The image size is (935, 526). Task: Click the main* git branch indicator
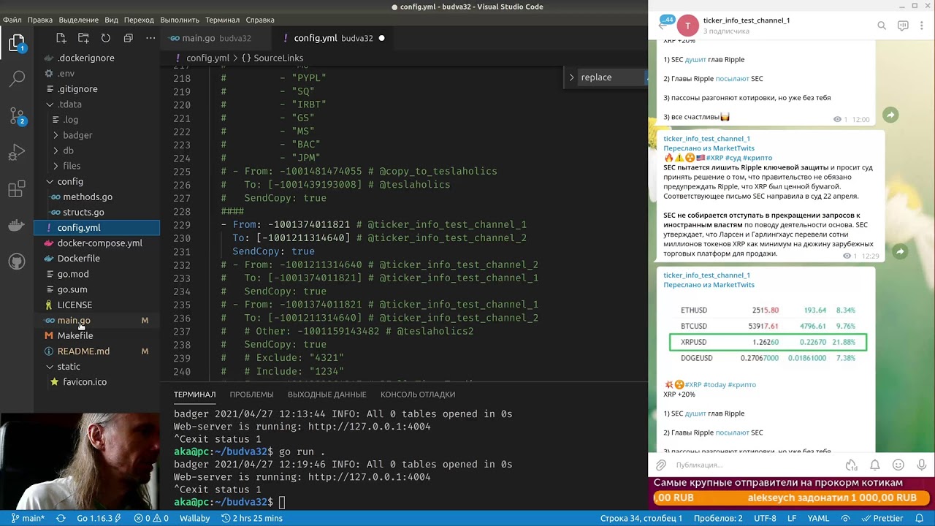tap(28, 518)
